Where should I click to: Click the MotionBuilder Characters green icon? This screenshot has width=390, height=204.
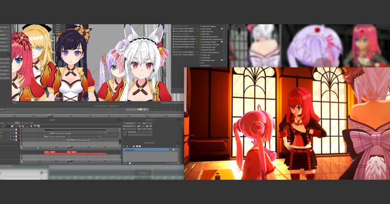point(201,45)
